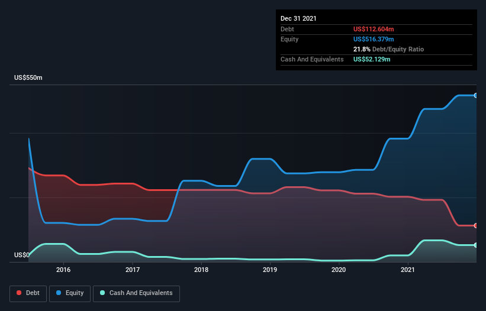Select the Cash endpoint marker on chart

pos(476,245)
